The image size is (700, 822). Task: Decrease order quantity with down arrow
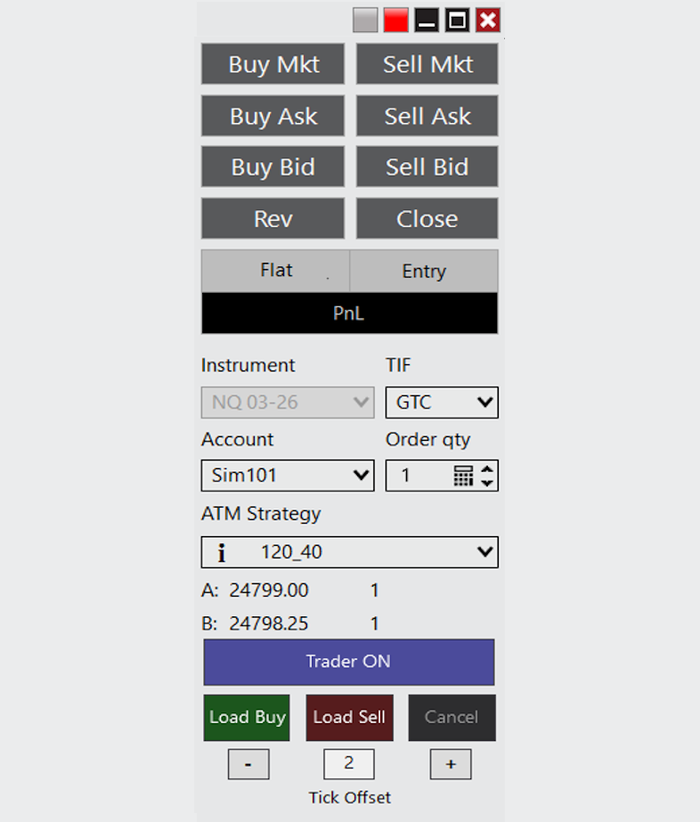tap(486, 483)
